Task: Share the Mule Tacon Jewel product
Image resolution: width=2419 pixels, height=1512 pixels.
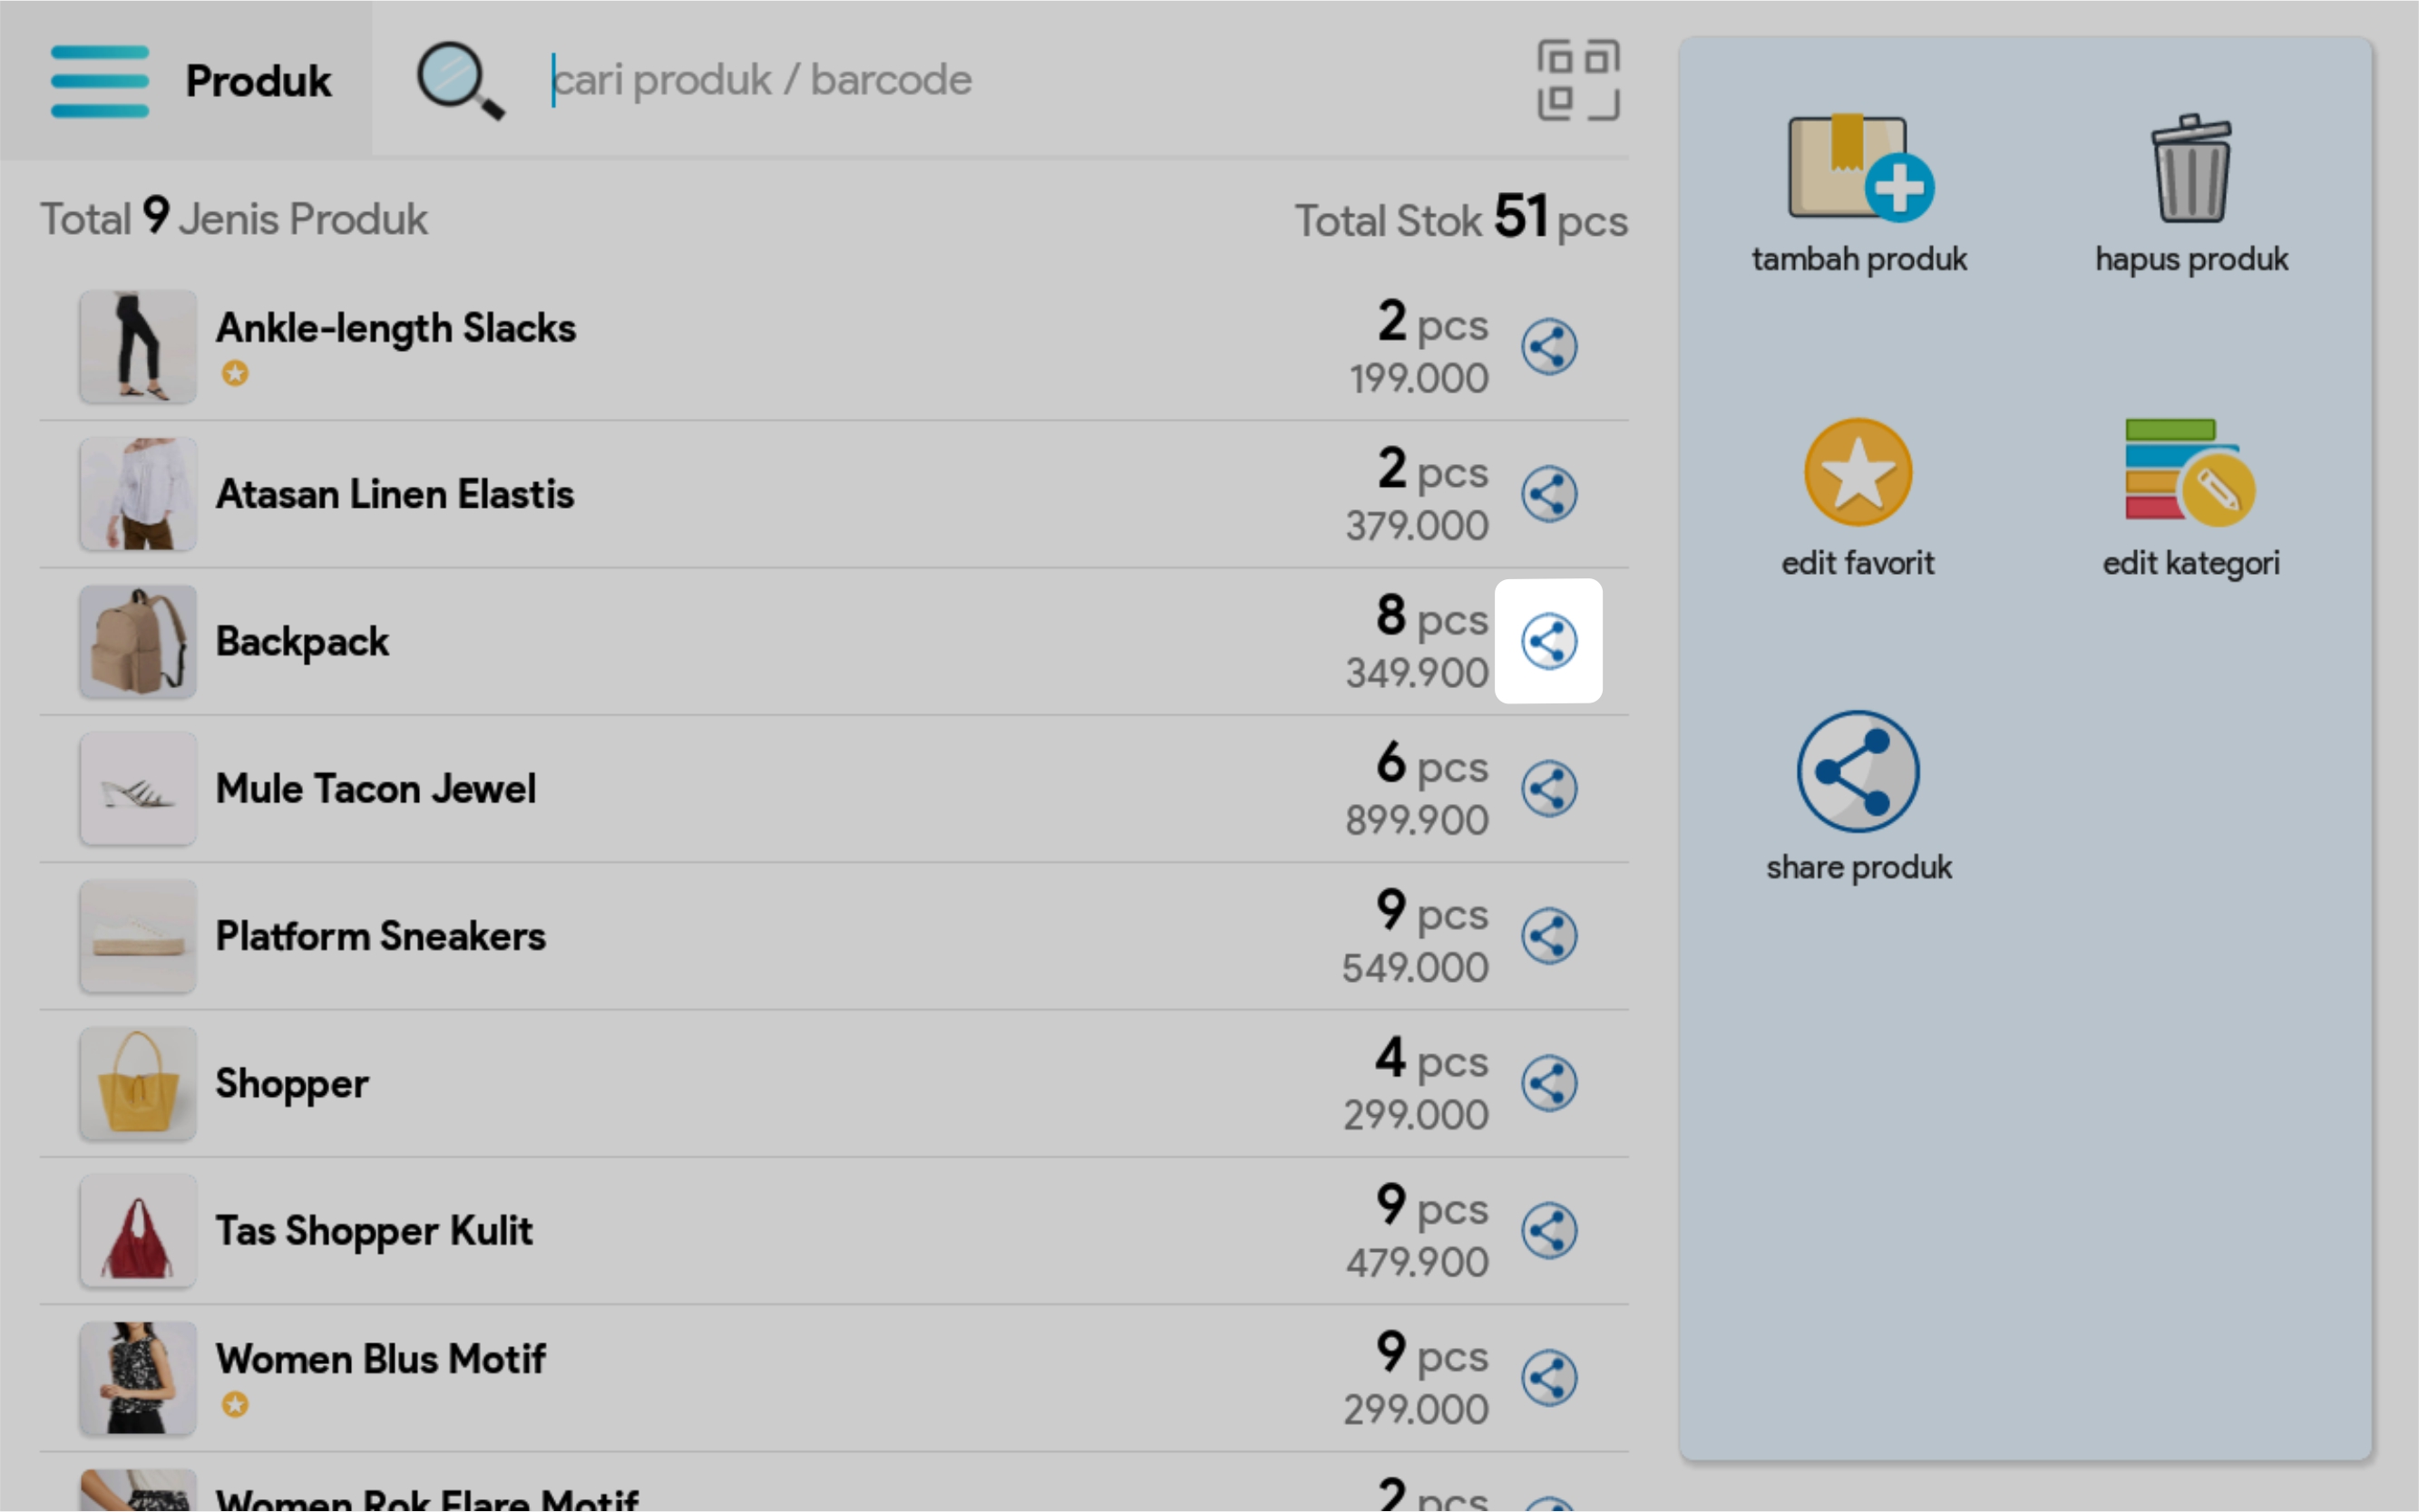Action: [1548, 789]
